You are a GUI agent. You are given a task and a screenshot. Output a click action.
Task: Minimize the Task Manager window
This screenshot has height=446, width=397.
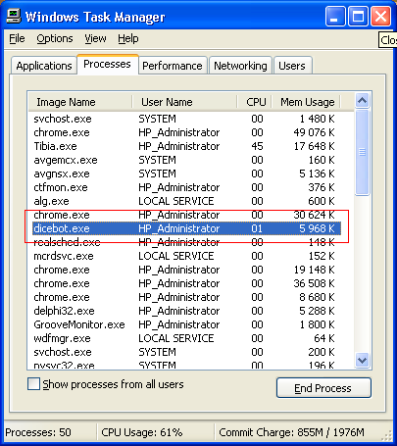pyautogui.click(x=335, y=16)
